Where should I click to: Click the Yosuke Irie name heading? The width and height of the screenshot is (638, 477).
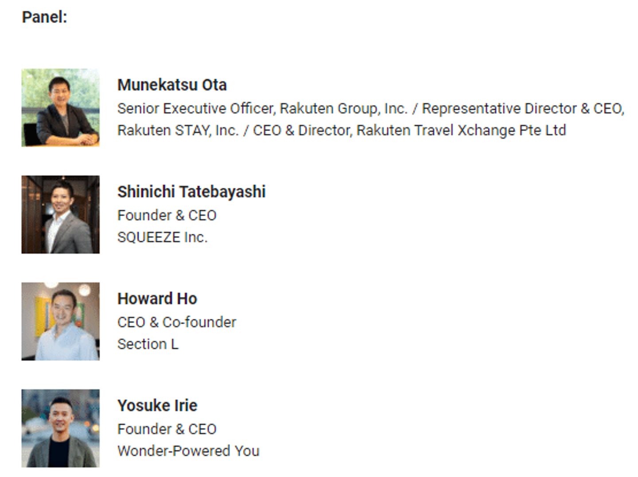(x=157, y=406)
